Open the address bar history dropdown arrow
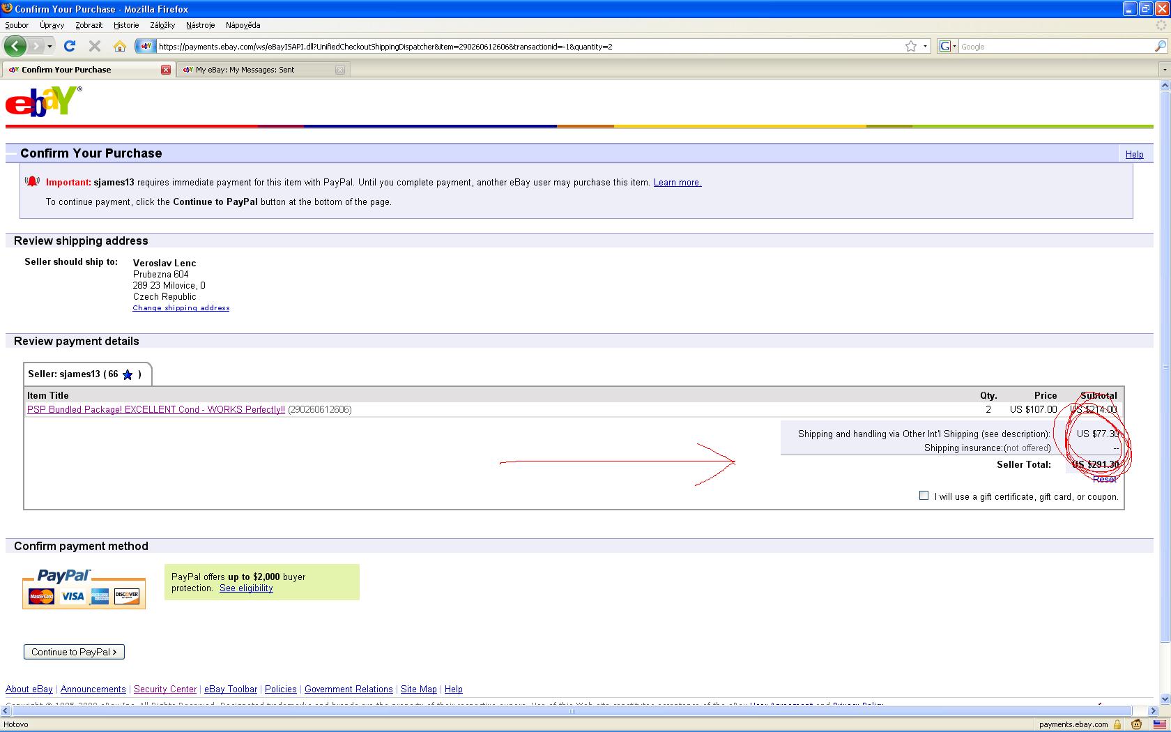Image resolution: width=1171 pixels, height=732 pixels. pos(925,46)
